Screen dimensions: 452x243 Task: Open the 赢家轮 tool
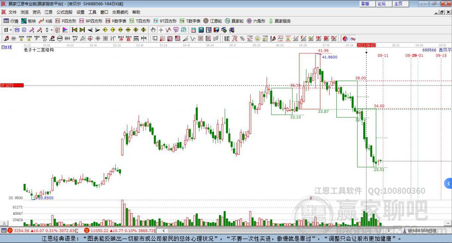pos(234,21)
